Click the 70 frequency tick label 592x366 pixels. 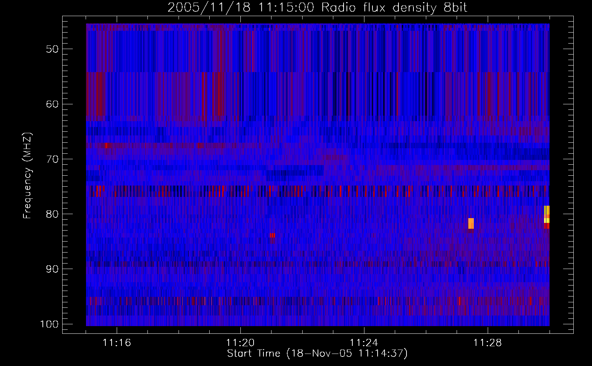pyautogui.click(x=52, y=159)
